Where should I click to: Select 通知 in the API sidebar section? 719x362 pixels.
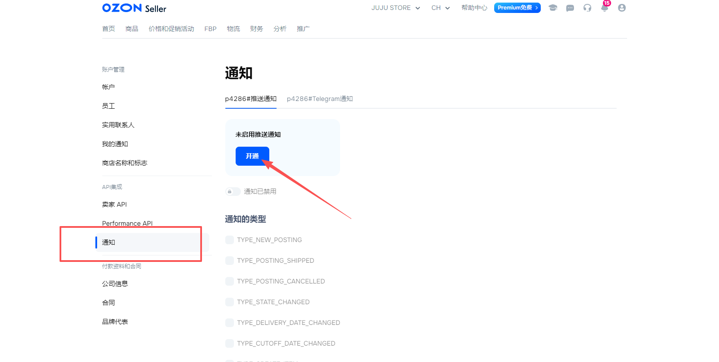[x=152, y=242]
